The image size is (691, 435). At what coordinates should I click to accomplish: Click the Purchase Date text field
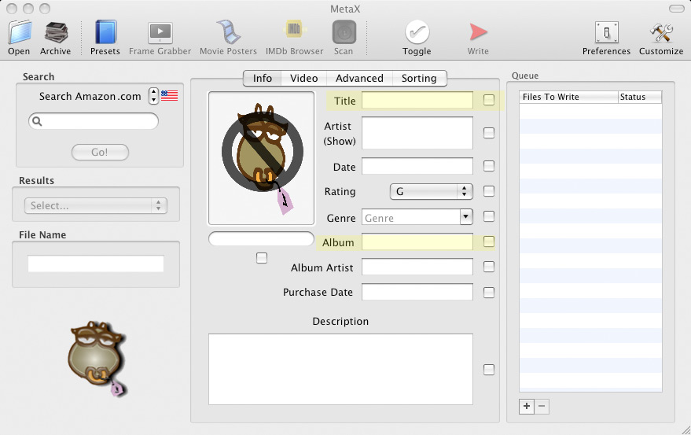point(417,292)
